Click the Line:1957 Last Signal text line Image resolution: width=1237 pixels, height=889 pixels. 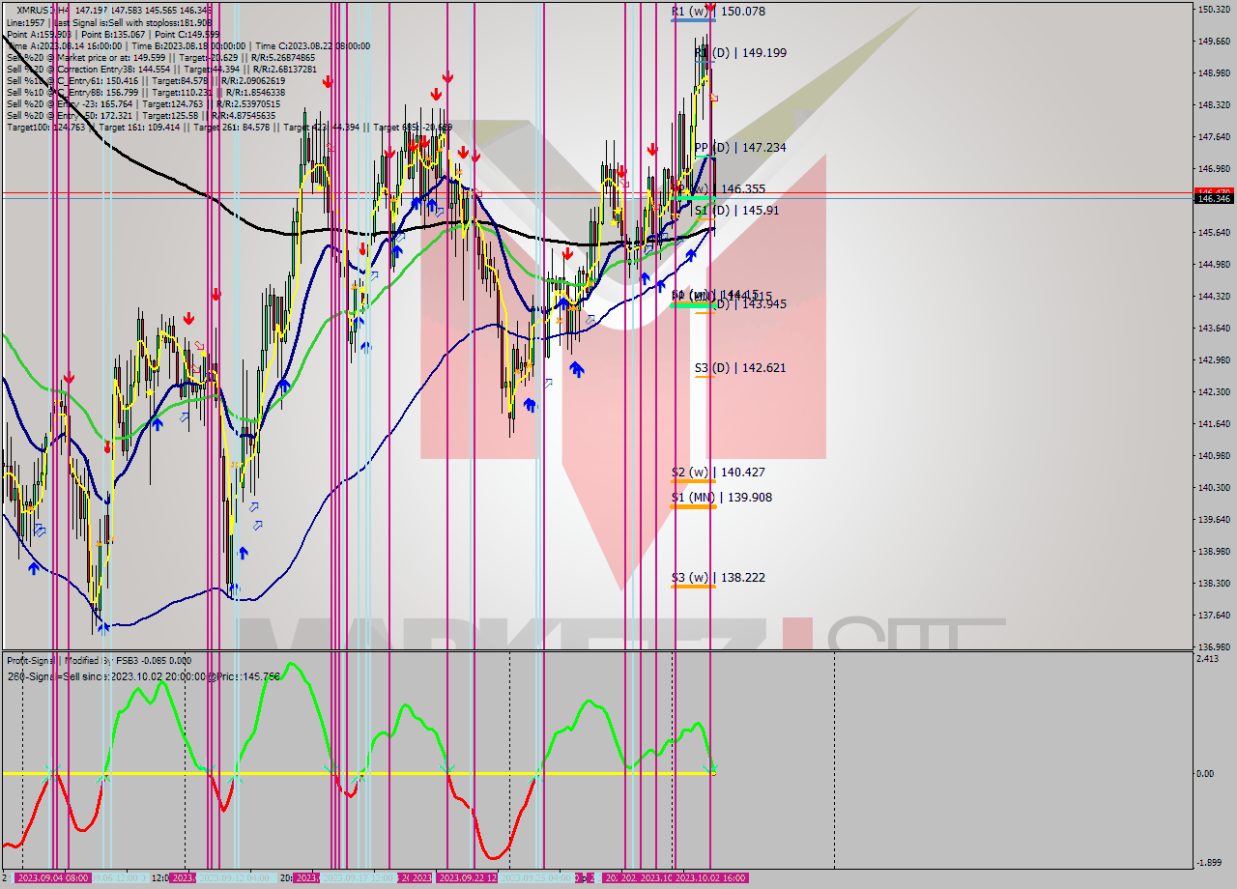(x=109, y=22)
